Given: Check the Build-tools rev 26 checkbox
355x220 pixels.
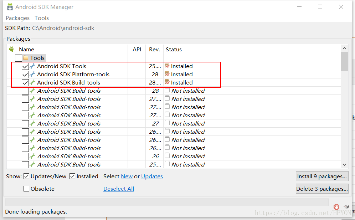Looking at the screenshot, I should click(25, 157).
